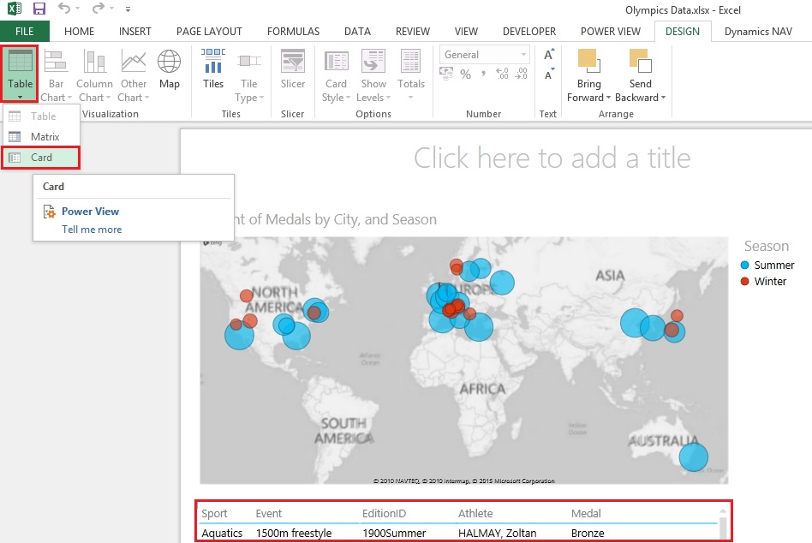The height and width of the screenshot is (543, 812).
Task: Click the 'Tell me more' link
Action: [x=92, y=230]
